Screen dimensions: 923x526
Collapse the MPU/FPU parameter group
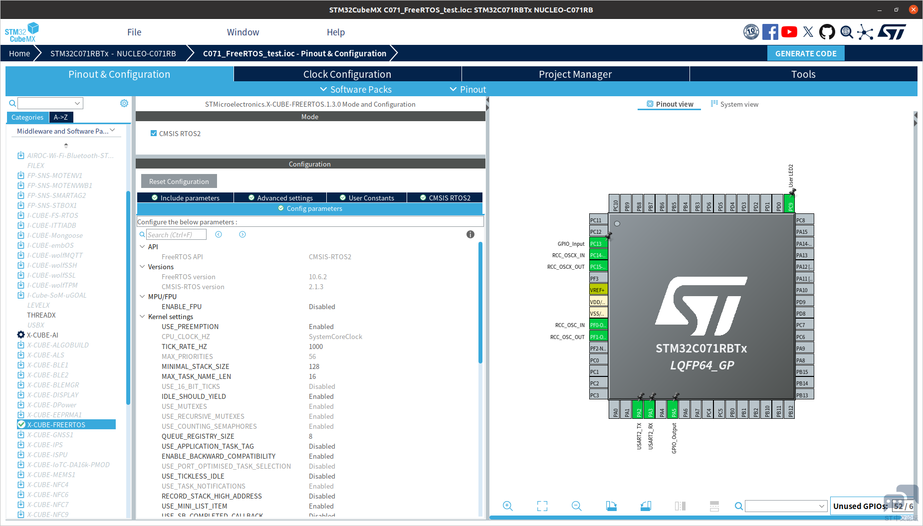[x=142, y=297]
